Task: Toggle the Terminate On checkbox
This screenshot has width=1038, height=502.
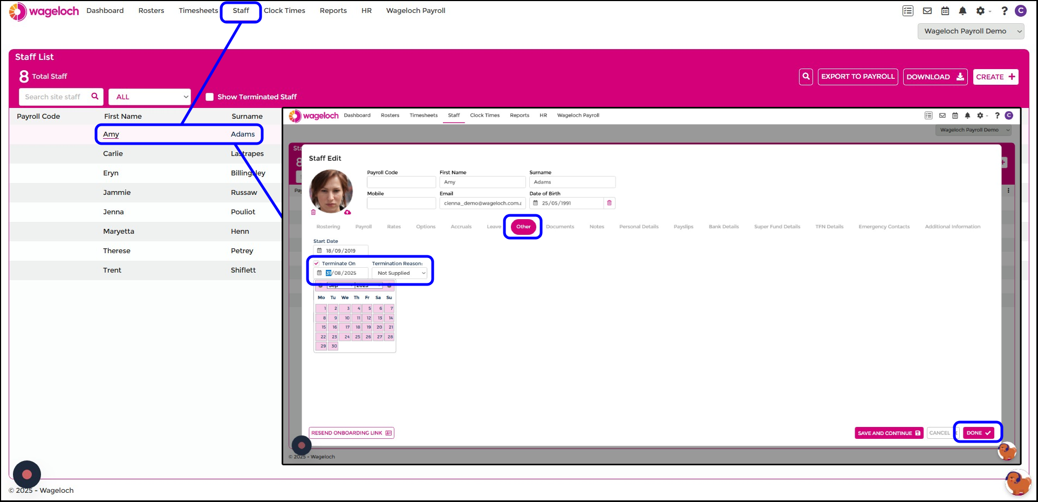Action: coord(317,263)
